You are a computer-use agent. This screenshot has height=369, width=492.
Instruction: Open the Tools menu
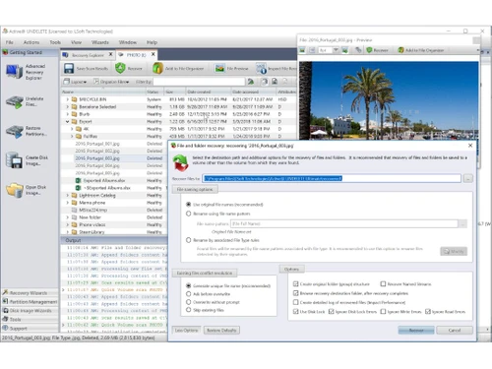(55, 42)
